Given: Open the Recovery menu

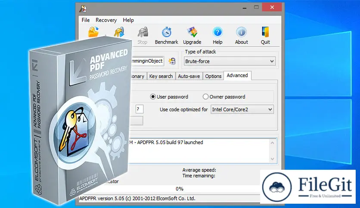Looking at the screenshot, I should (106, 20).
